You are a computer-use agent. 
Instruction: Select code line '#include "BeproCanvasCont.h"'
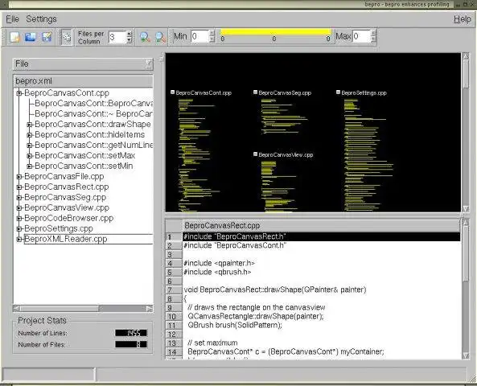(235, 245)
